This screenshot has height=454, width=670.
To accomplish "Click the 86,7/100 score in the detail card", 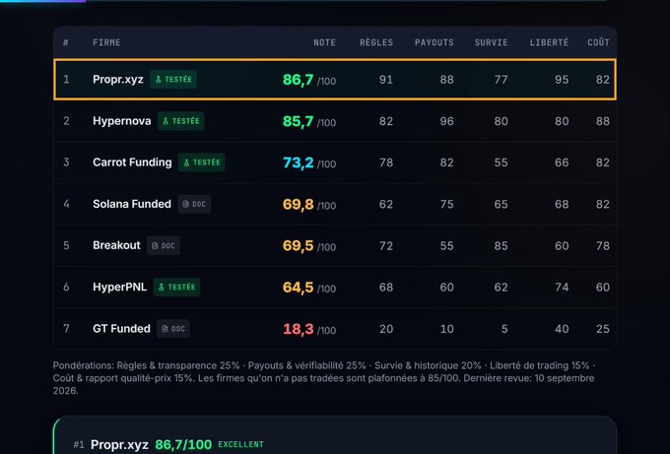I will pyautogui.click(x=183, y=444).
